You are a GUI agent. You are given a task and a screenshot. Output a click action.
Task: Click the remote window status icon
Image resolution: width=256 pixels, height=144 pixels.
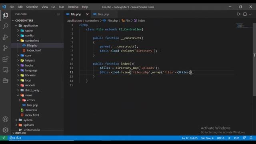click(x=4, y=138)
